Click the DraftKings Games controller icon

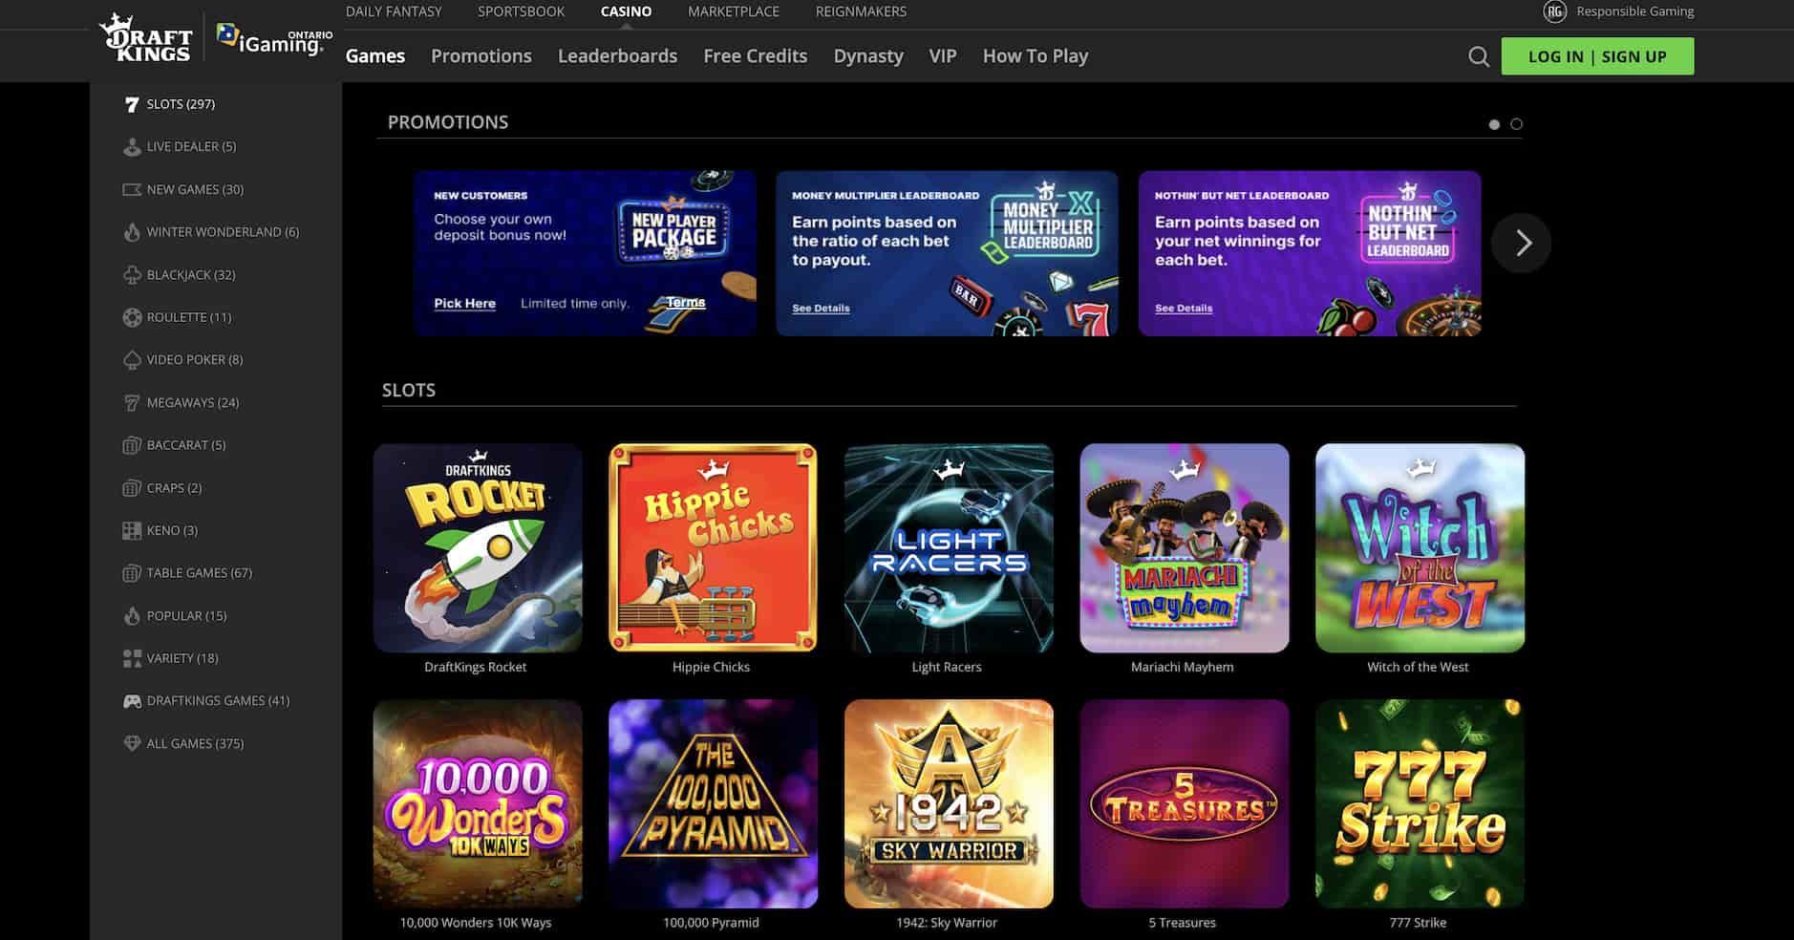132,701
